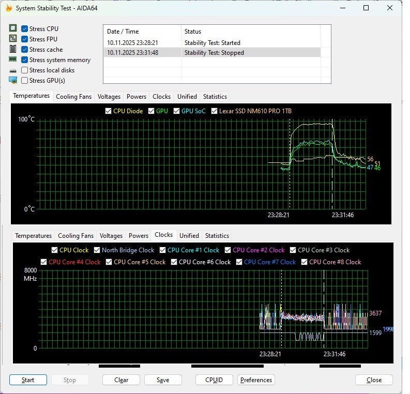
Task: Click the disk drive icon beside Stress local disks
Action: (x=13, y=70)
